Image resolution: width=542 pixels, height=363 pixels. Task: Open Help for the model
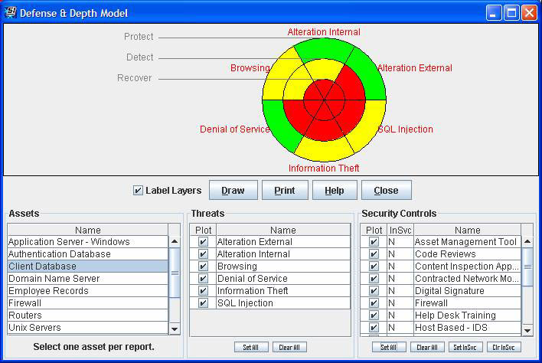pos(335,190)
